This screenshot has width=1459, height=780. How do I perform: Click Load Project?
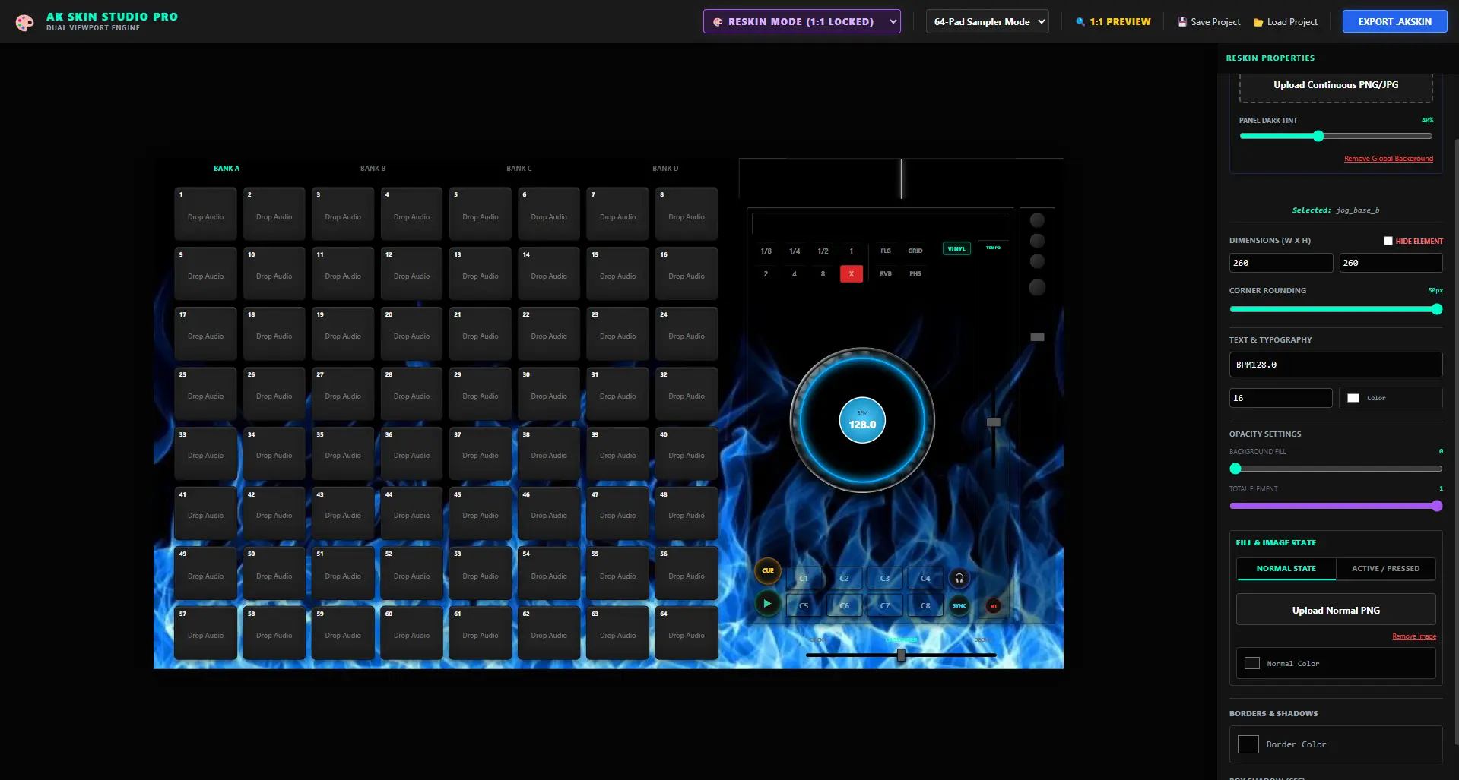point(1286,22)
